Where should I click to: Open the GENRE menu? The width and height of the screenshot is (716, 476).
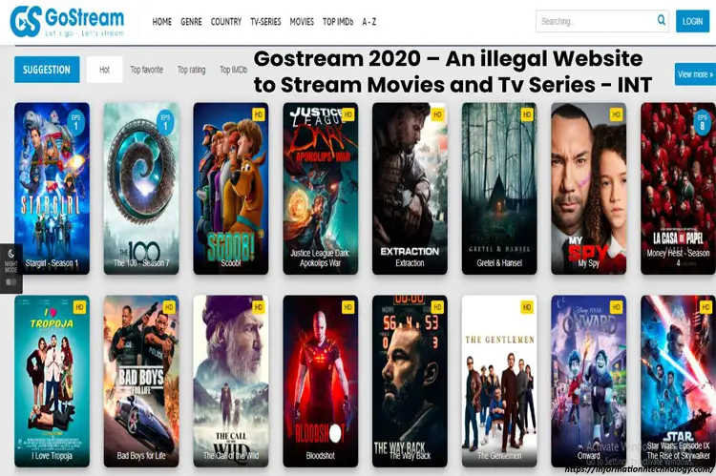(191, 21)
